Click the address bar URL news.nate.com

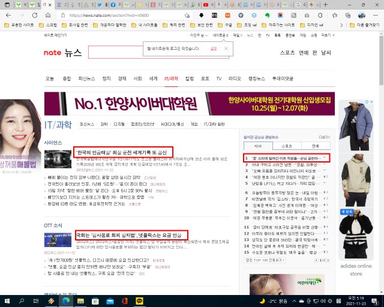click(109, 15)
